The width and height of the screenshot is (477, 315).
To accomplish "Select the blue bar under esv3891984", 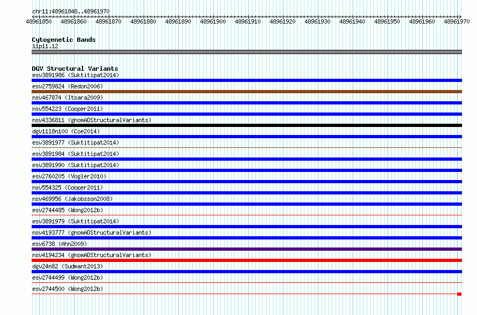I will [247, 159].
